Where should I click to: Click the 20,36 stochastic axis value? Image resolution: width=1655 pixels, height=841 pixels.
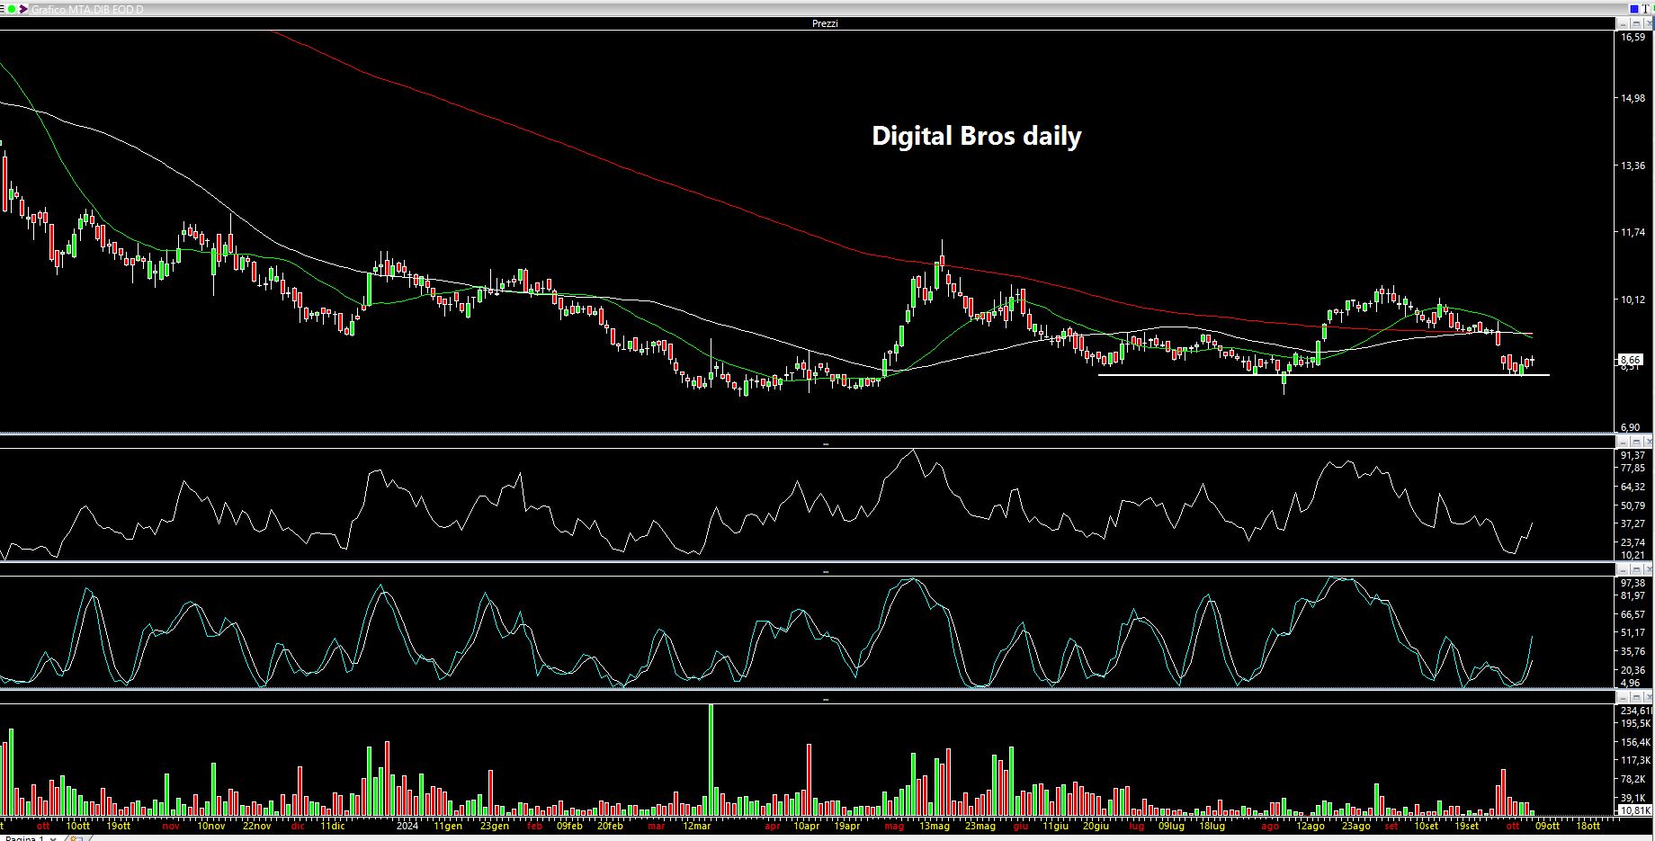click(x=1633, y=669)
